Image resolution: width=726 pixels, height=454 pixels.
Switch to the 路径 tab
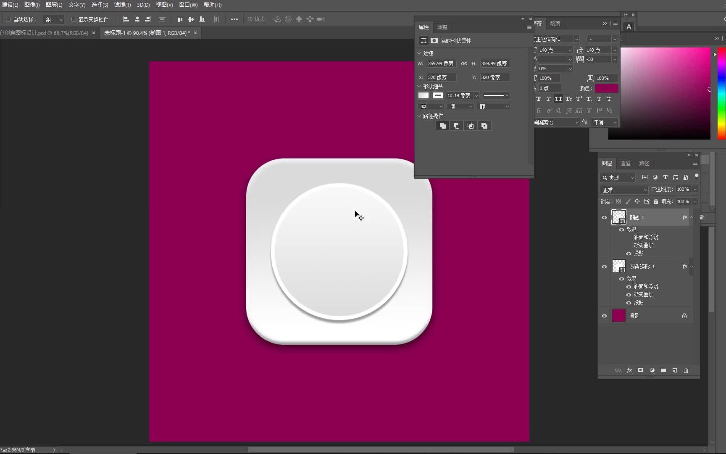point(644,163)
